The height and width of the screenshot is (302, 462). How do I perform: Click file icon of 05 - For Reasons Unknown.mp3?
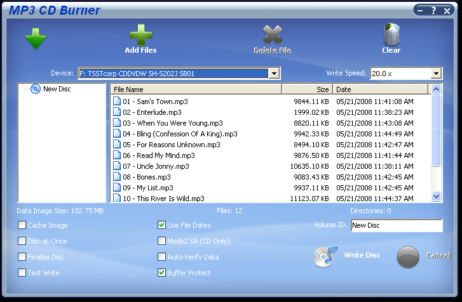(117, 145)
